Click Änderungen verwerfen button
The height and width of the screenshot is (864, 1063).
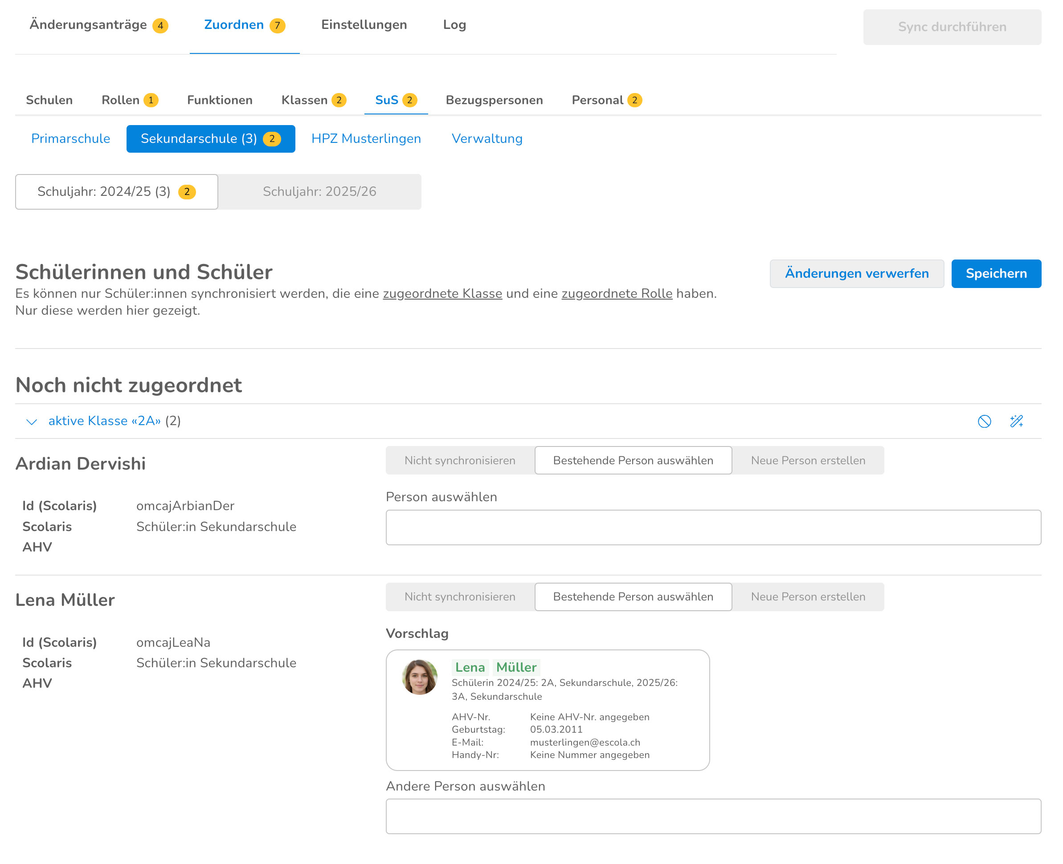click(x=856, y=273)
